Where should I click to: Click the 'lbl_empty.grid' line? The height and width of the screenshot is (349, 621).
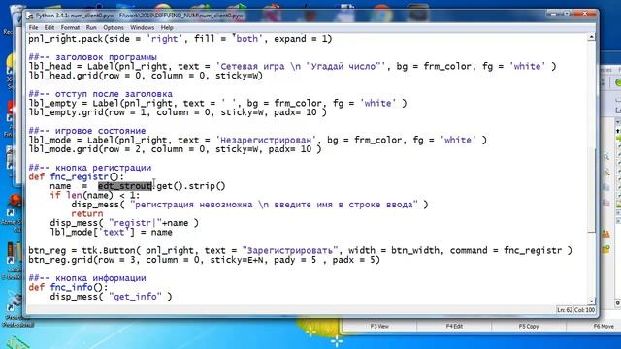(178, 112)
